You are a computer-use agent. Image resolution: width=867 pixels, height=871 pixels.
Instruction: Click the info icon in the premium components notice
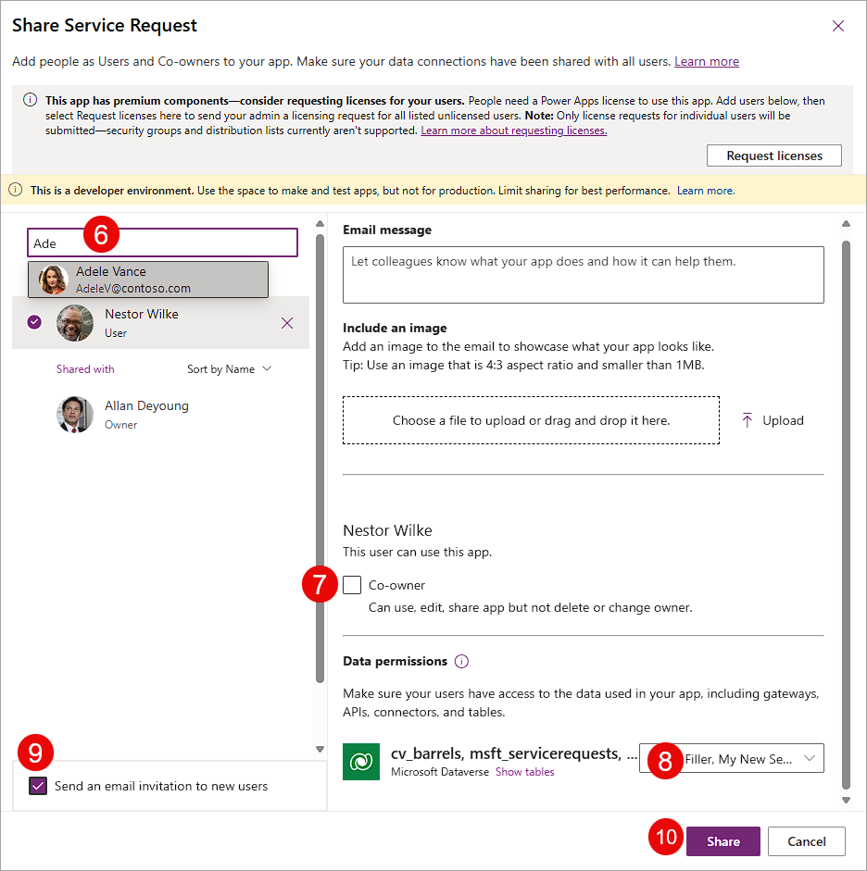tap(30, 100)
